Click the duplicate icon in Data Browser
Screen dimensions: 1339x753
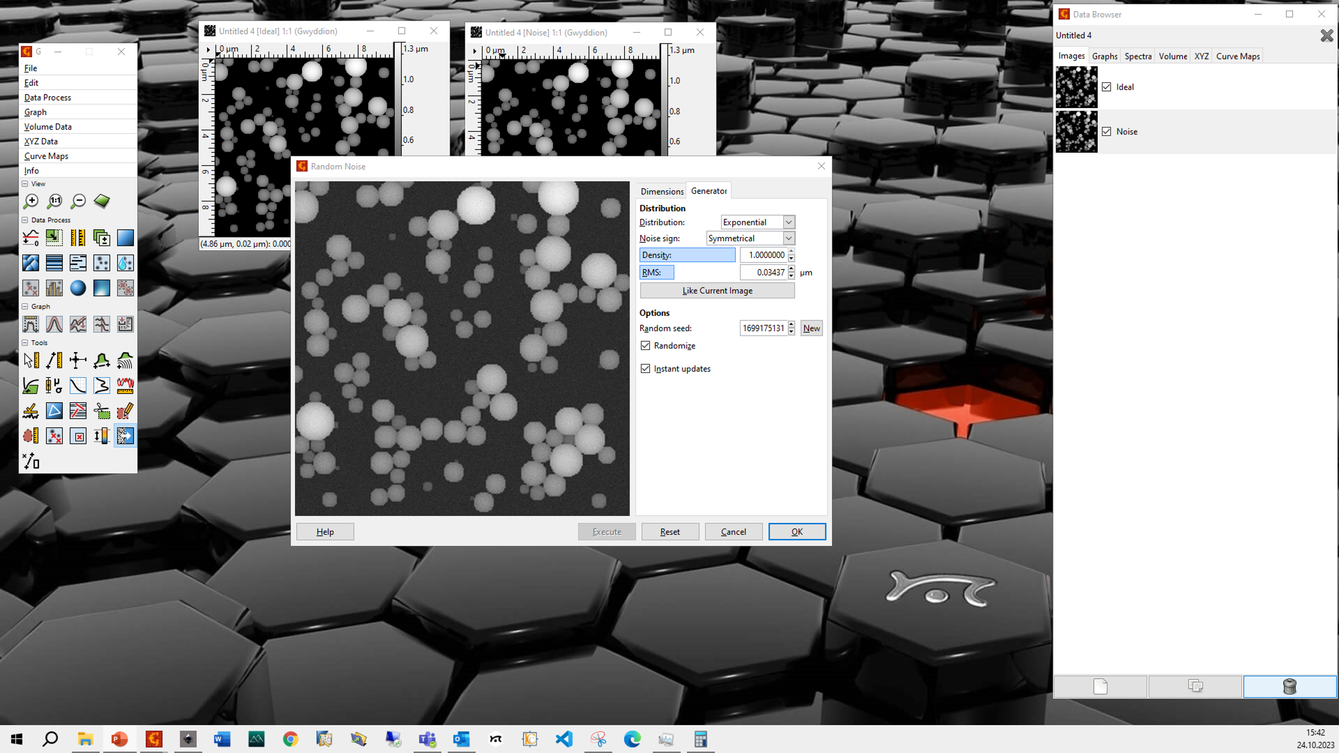1195,686
